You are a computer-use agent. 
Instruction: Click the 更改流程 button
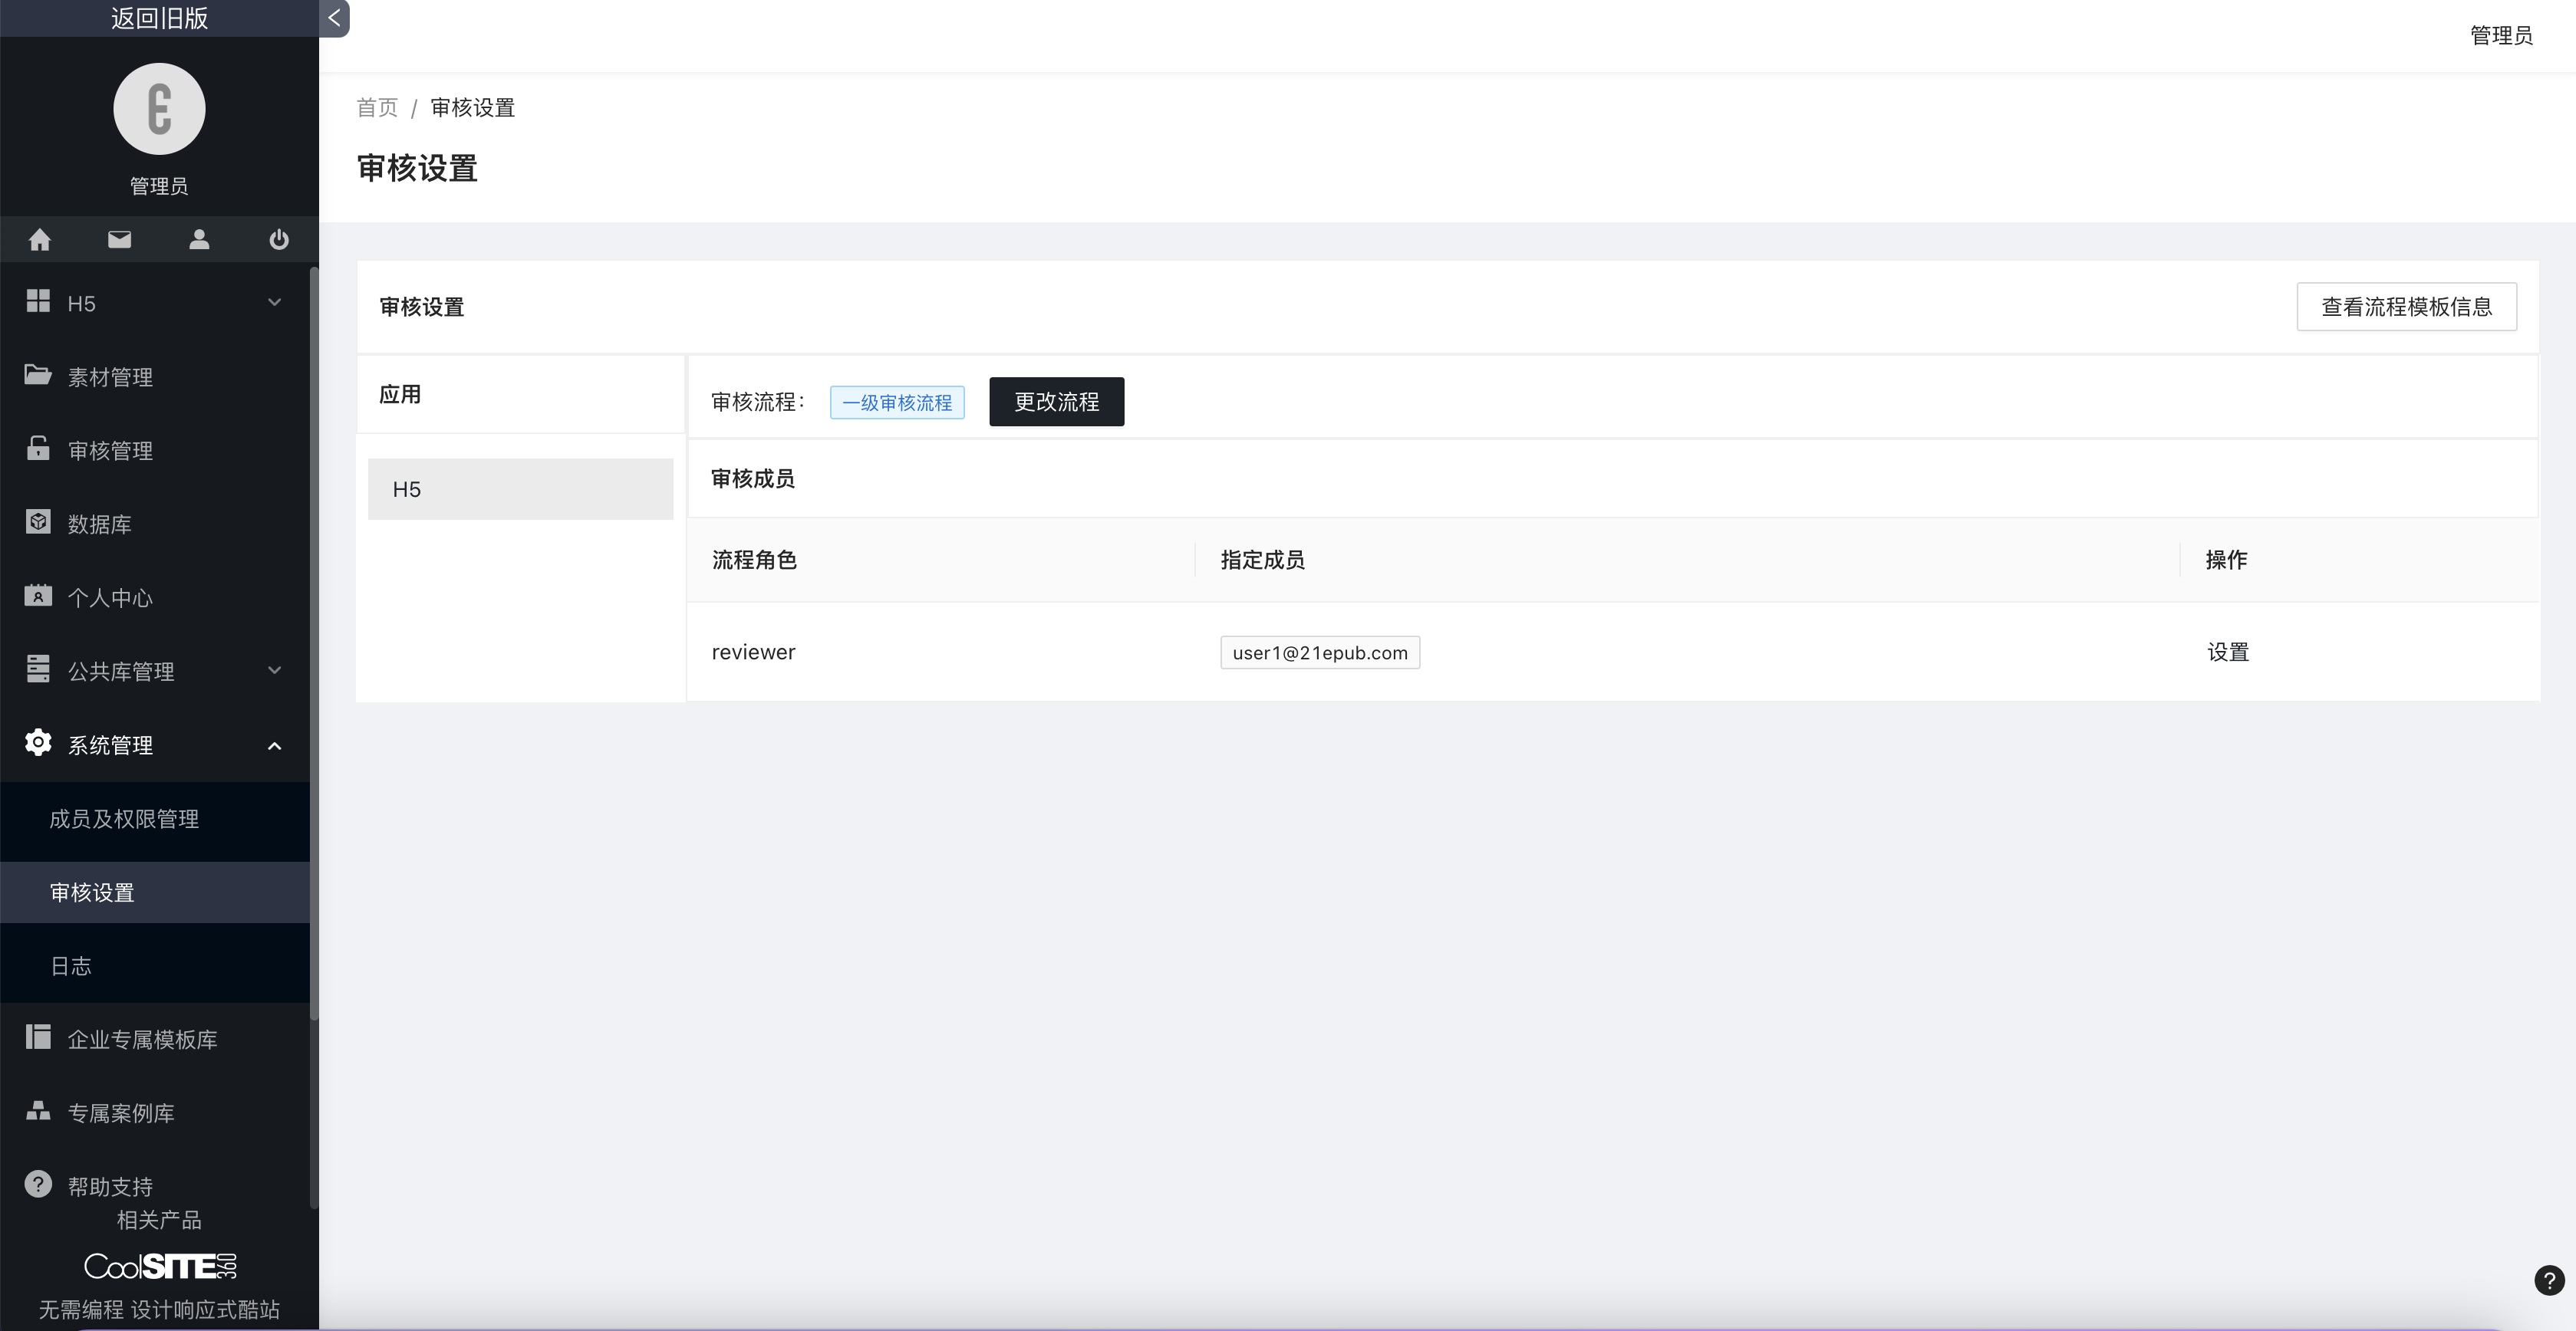click(1056, 402)
